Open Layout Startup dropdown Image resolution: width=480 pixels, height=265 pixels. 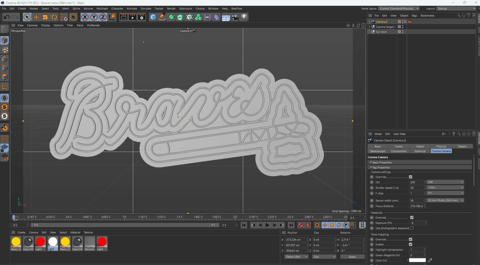456,9
